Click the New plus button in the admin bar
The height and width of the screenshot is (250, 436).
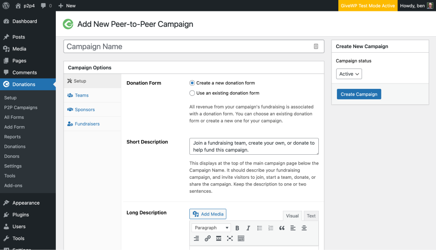[67, 5]
